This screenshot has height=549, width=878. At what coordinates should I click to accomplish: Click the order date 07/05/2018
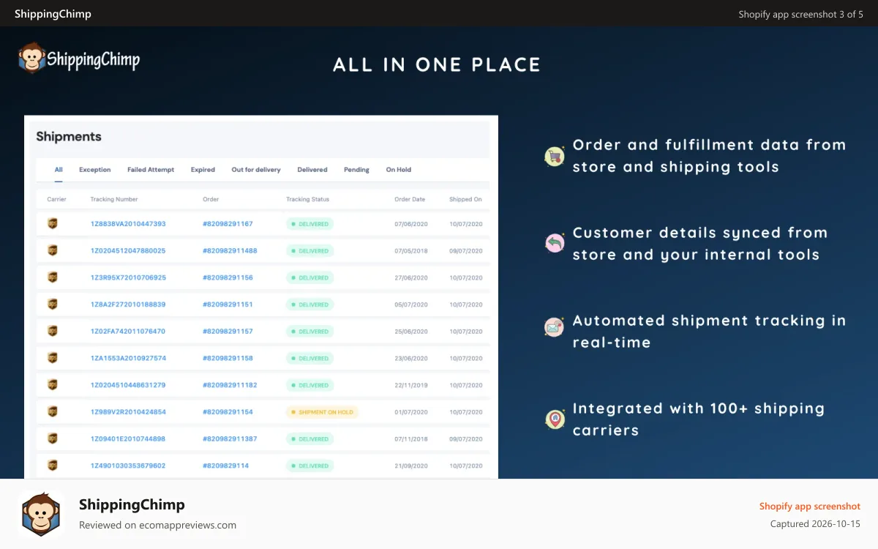tap(411, 251)
